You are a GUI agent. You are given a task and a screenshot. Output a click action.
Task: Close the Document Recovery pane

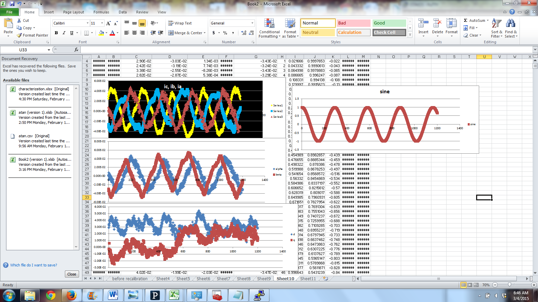point(72,274)
